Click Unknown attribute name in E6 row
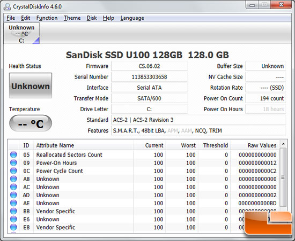Screen dimensions: 295x241 point(48,219)
